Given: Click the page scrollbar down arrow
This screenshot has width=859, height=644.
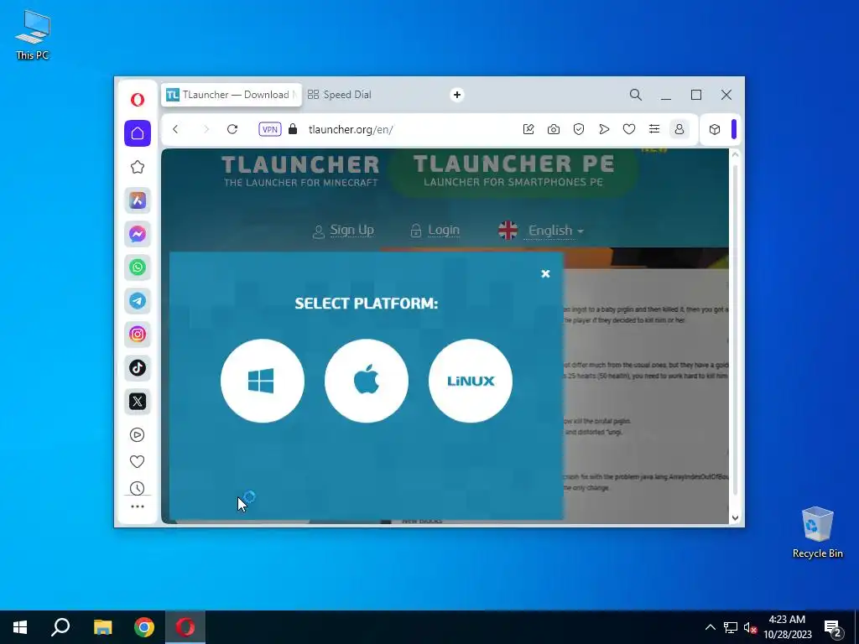Looking at the screenshot, I should [735, 517].
